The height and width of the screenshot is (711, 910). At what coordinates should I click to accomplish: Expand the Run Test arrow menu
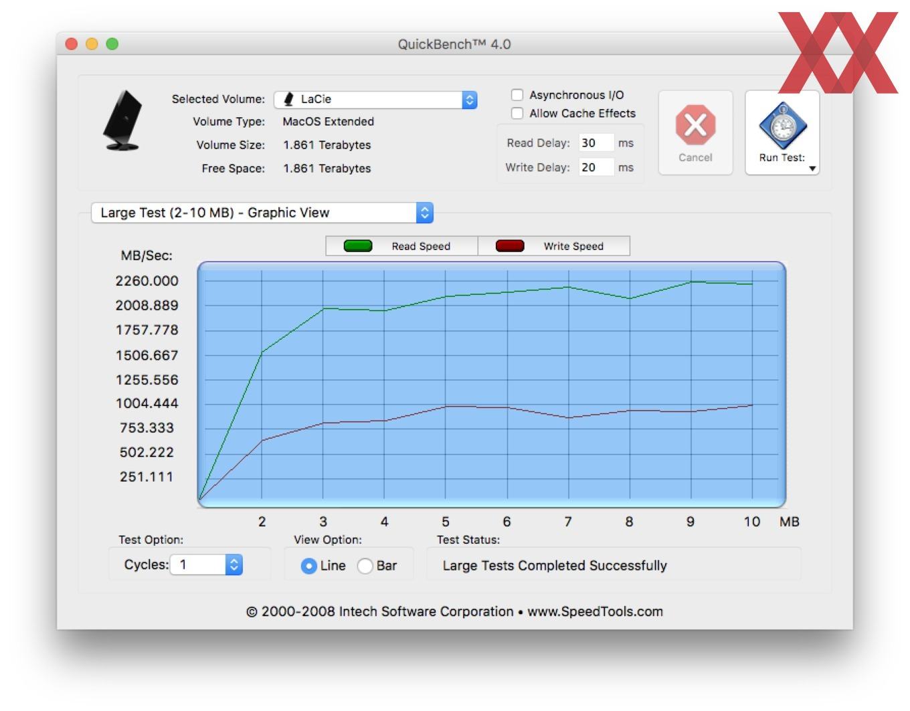point(812,169)
